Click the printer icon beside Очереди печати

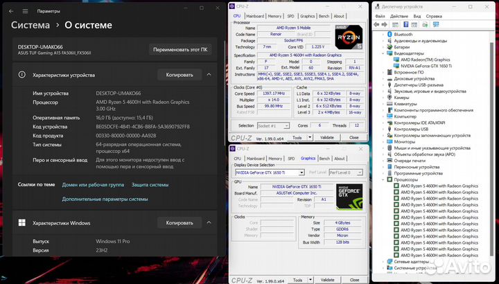pyautogui.click(x=389, y=161)
